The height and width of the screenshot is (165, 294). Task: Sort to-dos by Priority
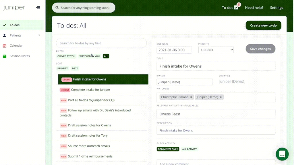tap(63, 68)
